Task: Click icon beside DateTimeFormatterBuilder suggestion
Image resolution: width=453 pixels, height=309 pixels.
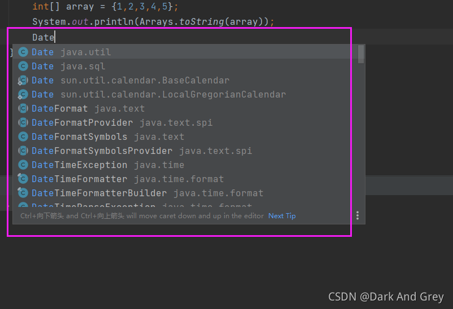Action: (x=23, y=193)
